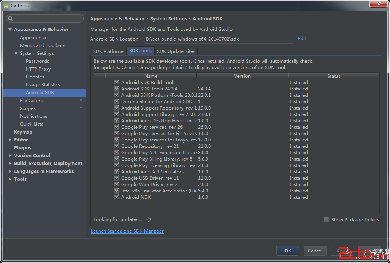This screenshot has height=263, width=390.
Task: Click the Android SDK Location path field
Action: (218, 39)
